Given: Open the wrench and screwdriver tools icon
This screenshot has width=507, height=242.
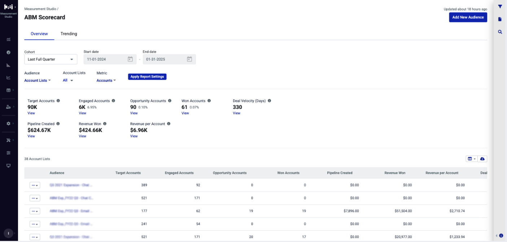Looking at the screenshot, I should click(x=9, y=140).
